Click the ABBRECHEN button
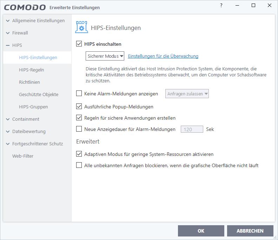Screen dimensions: 278x240 tap(250, 231)
